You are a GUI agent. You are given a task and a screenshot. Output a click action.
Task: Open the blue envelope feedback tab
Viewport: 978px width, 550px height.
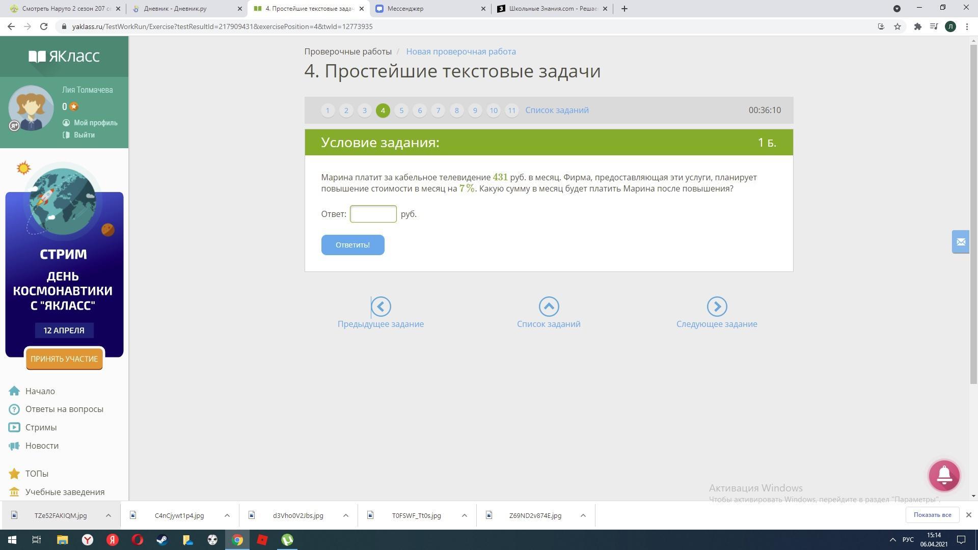960,242
